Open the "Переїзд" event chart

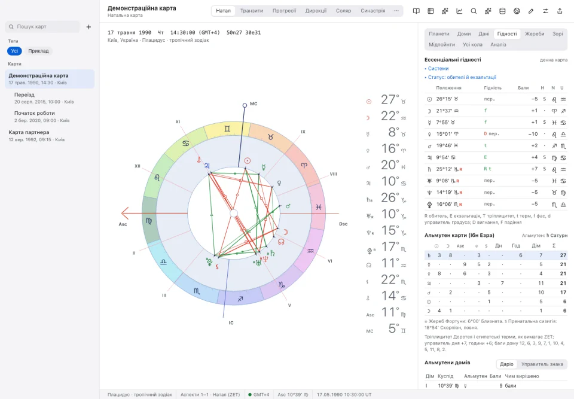coord(50,98)
